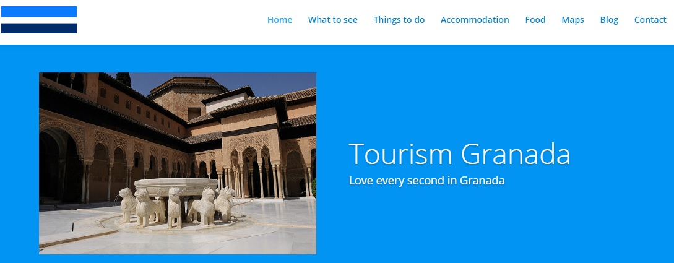Screen dimensions: 674x263
Task: Visit the Food page
Action: click(535, 20)
